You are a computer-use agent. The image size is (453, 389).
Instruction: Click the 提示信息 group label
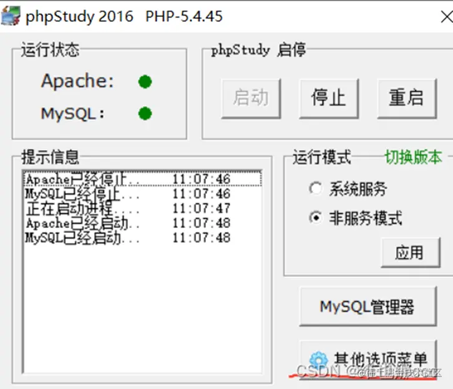pos(51,157)
